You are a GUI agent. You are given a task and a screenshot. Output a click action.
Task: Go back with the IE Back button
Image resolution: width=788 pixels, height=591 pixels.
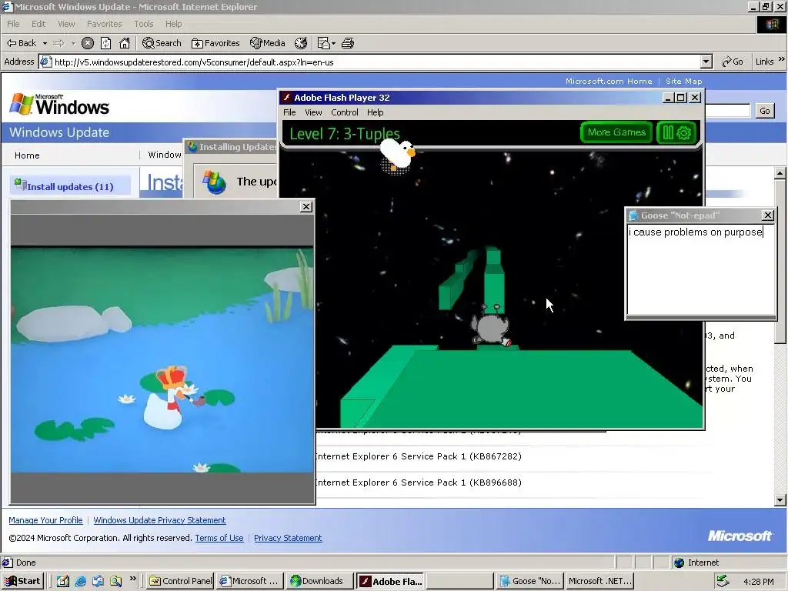coord(22,43)
